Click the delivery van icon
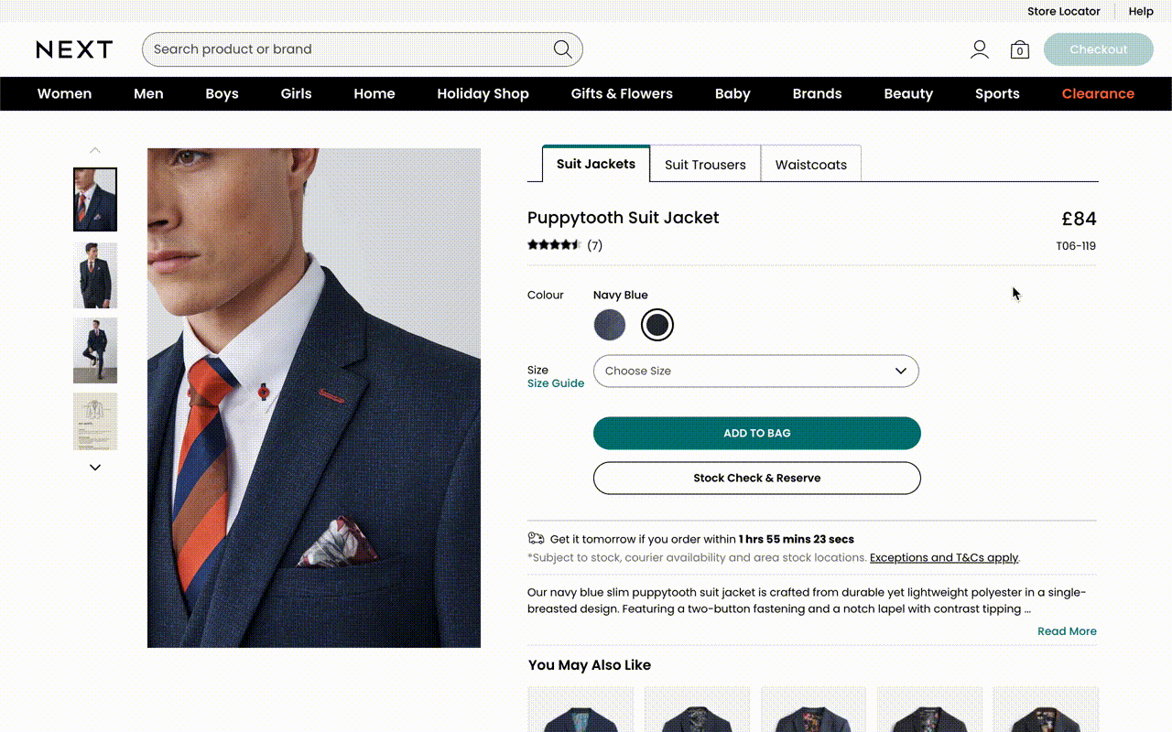1172x732 pixels. point(534,540)
